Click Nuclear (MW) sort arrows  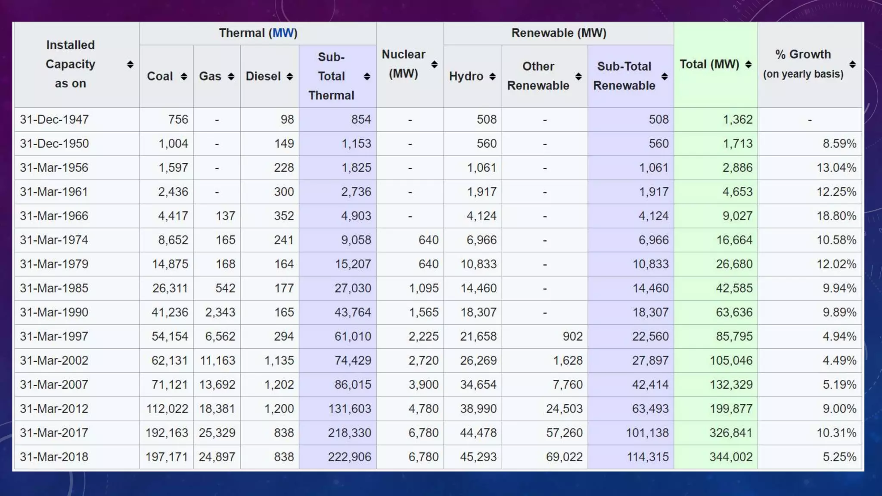(435, 65)
